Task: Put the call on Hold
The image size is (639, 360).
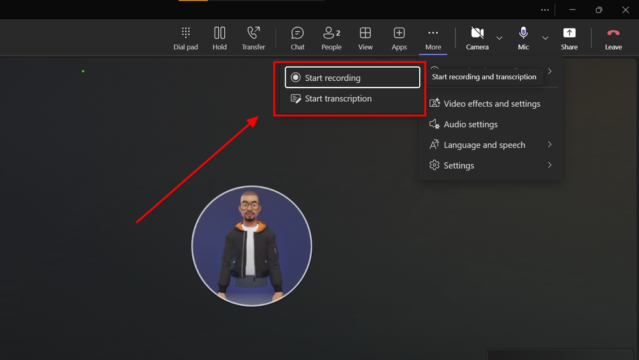Action: (219, 38)
